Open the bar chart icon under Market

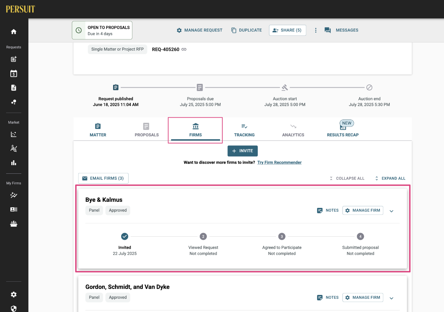tap(14, 163)
